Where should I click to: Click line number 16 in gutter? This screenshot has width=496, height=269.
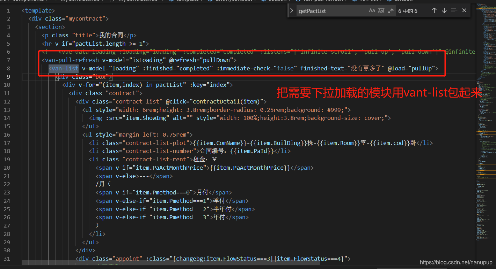click(x=7, y=134)
